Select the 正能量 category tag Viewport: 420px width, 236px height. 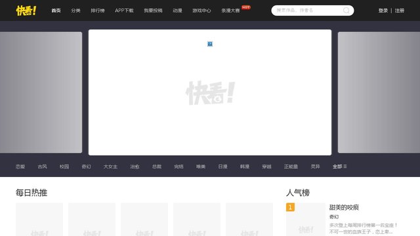click(x=291, y=167)
